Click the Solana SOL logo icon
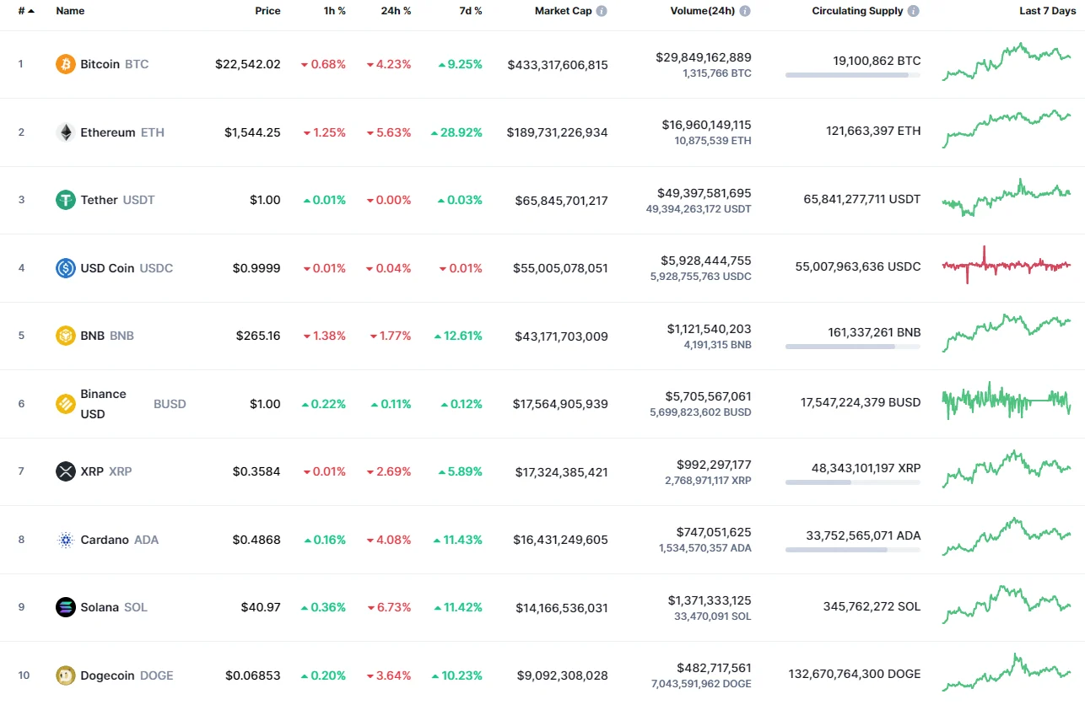Viewport: 1085px width, 705px height. coord(64,606)
